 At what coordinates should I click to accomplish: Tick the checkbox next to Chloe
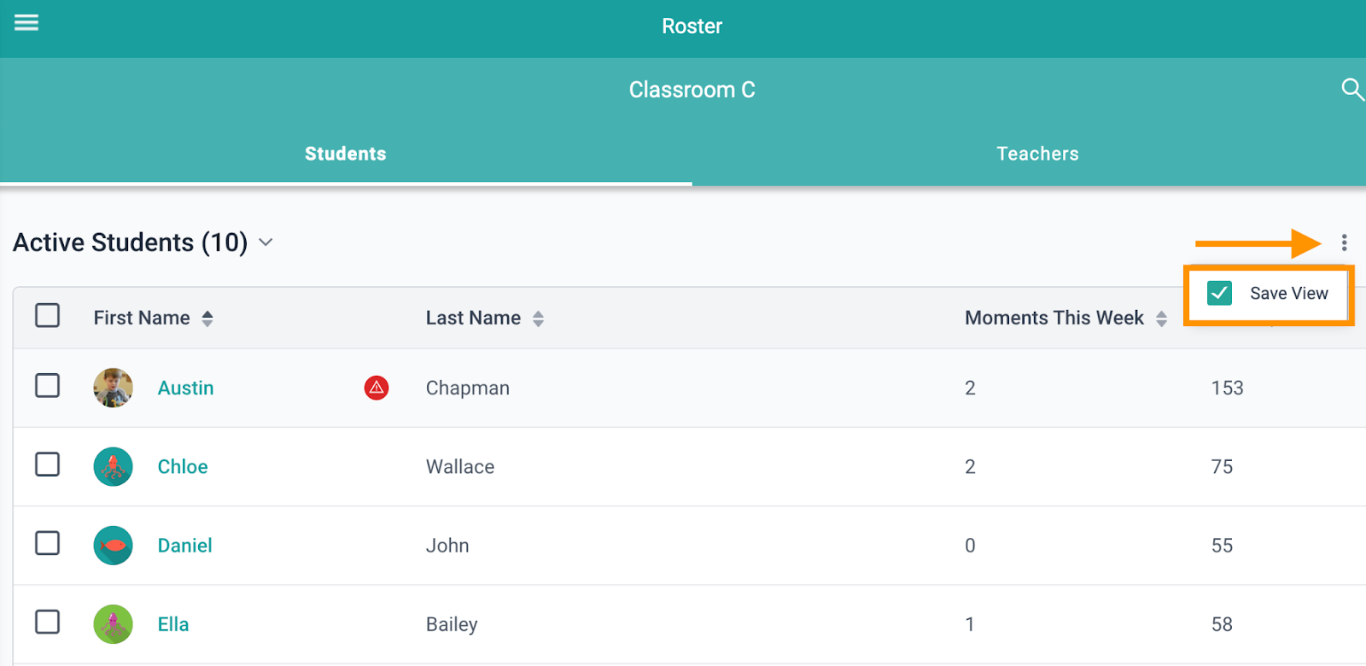click(x=48, y=464)
